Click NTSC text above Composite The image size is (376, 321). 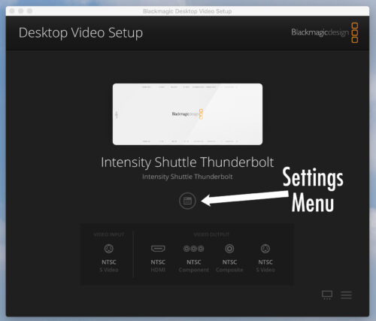click(x=229, y=262)
